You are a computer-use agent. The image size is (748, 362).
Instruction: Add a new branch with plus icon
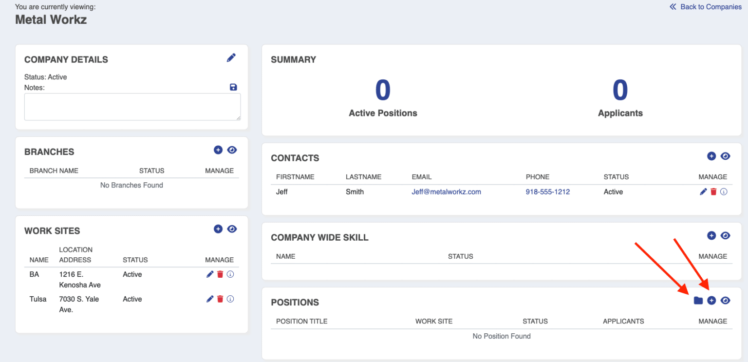pos(218,150)
